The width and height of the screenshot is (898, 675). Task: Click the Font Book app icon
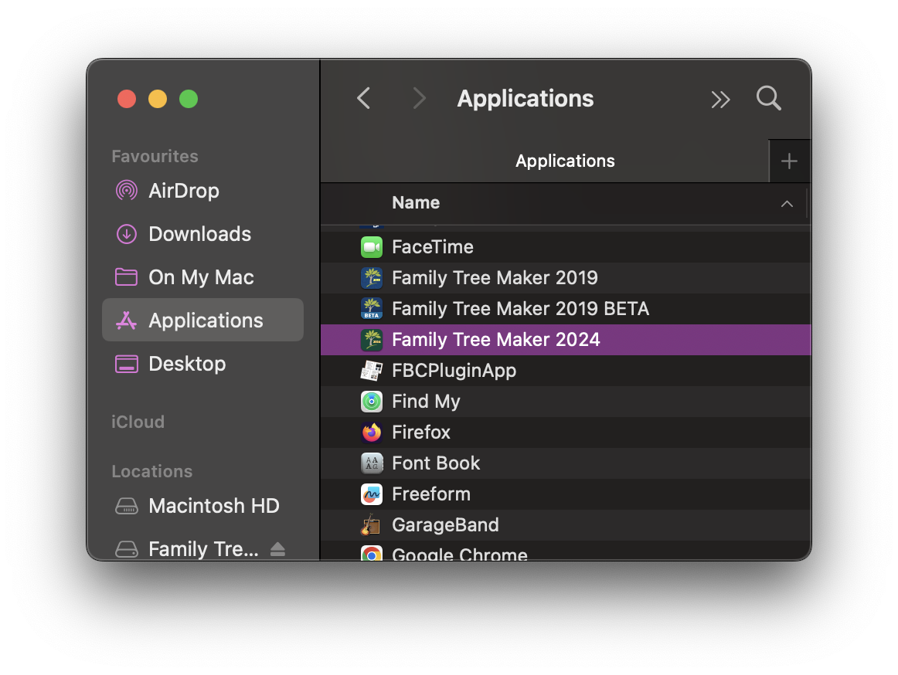pyautogui.click(x=372, y=463)
